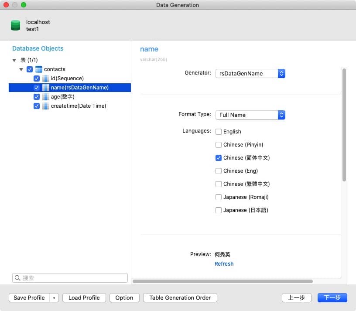Image resolution: width=356 pixels, height=311 pixels.
Task: Click the varchar(255) type label
Action: pos(154,59)
